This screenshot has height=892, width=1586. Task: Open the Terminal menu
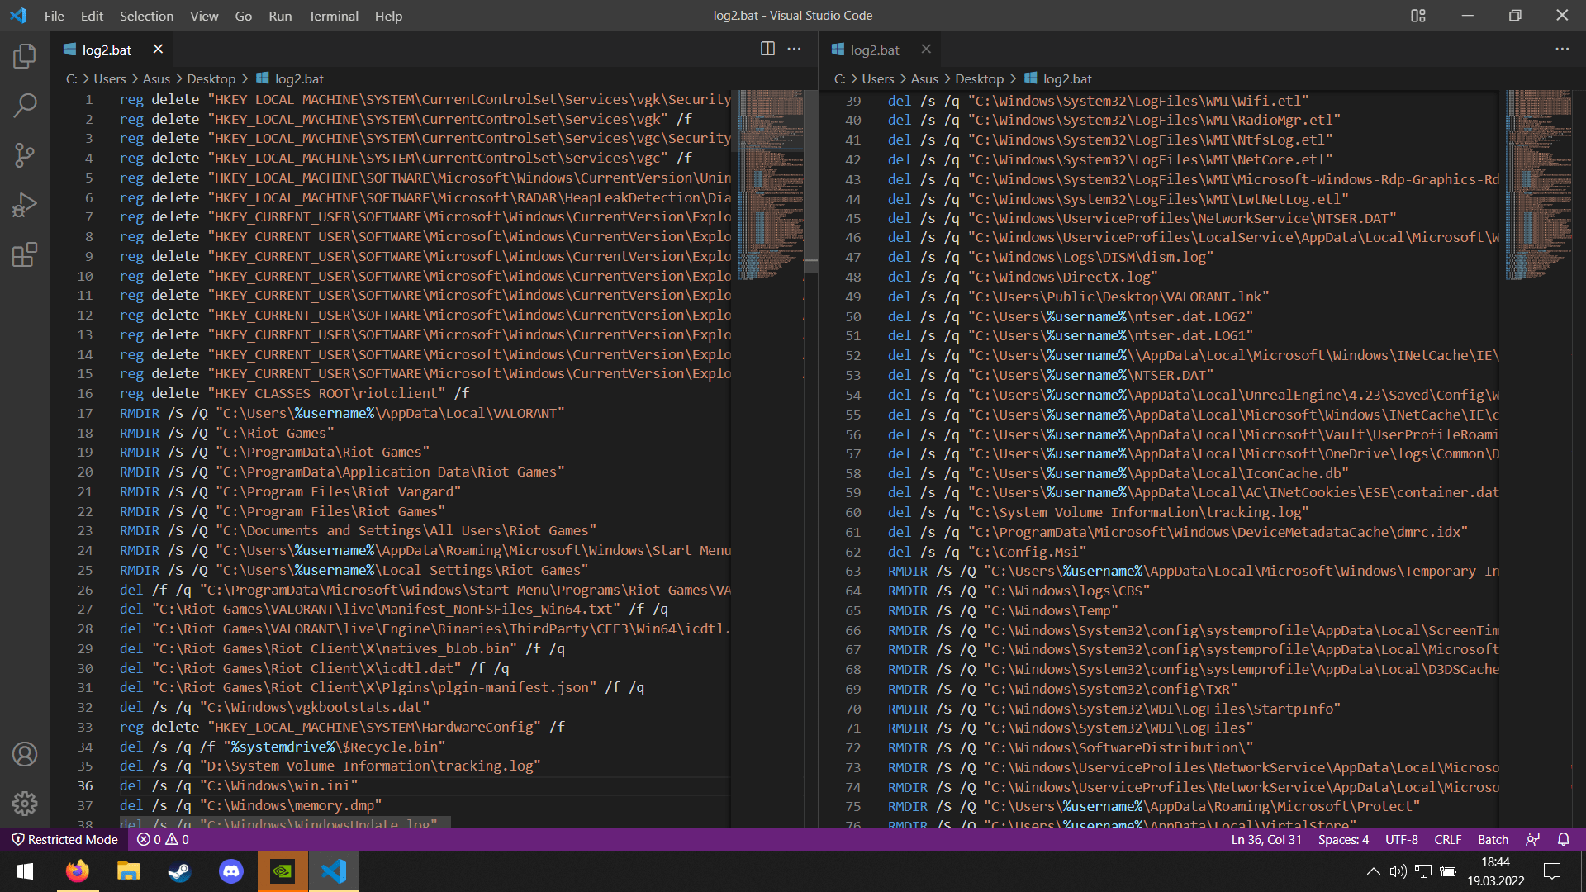point(333,16)
